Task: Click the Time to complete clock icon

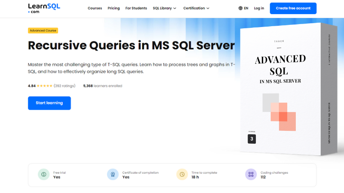Action: [x=182, y=175]
